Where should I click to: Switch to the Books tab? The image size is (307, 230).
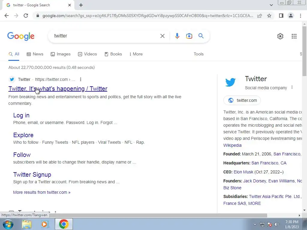[x=113, y=54]
